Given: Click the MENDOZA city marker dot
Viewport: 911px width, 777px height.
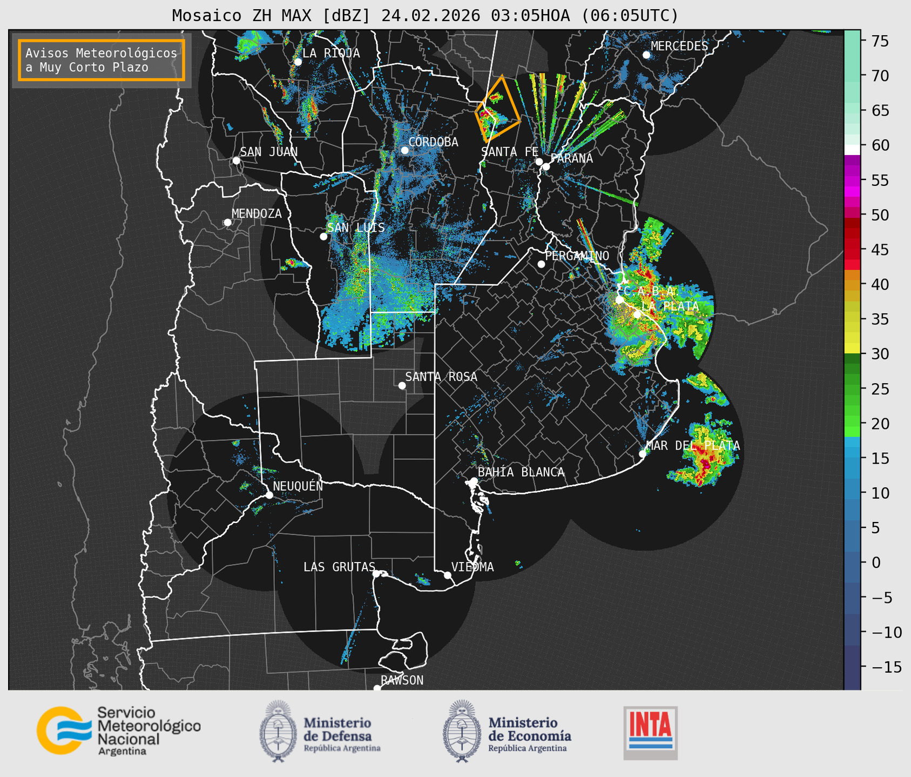Looking at the screenshot, I should pyautogui.click(x=227, y=223).
